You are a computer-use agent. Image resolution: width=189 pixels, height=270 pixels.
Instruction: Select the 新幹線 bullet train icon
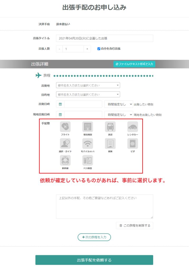tap(65, 160)
